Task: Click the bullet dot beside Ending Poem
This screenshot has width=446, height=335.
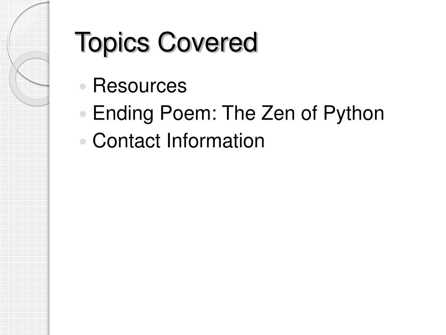Action: click(83, 114)
